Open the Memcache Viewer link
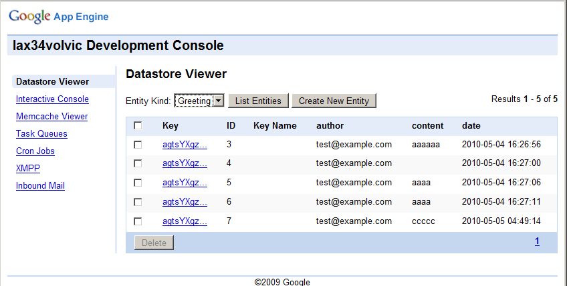 click(x=51, y=116)
